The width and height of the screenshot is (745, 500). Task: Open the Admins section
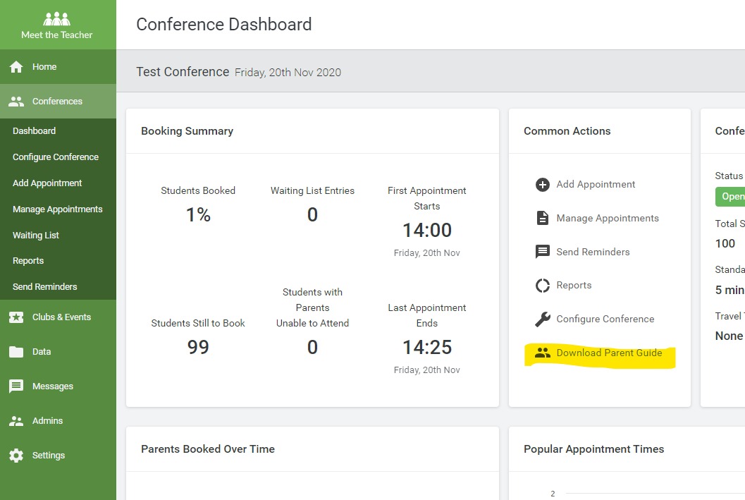coord(58,420)
